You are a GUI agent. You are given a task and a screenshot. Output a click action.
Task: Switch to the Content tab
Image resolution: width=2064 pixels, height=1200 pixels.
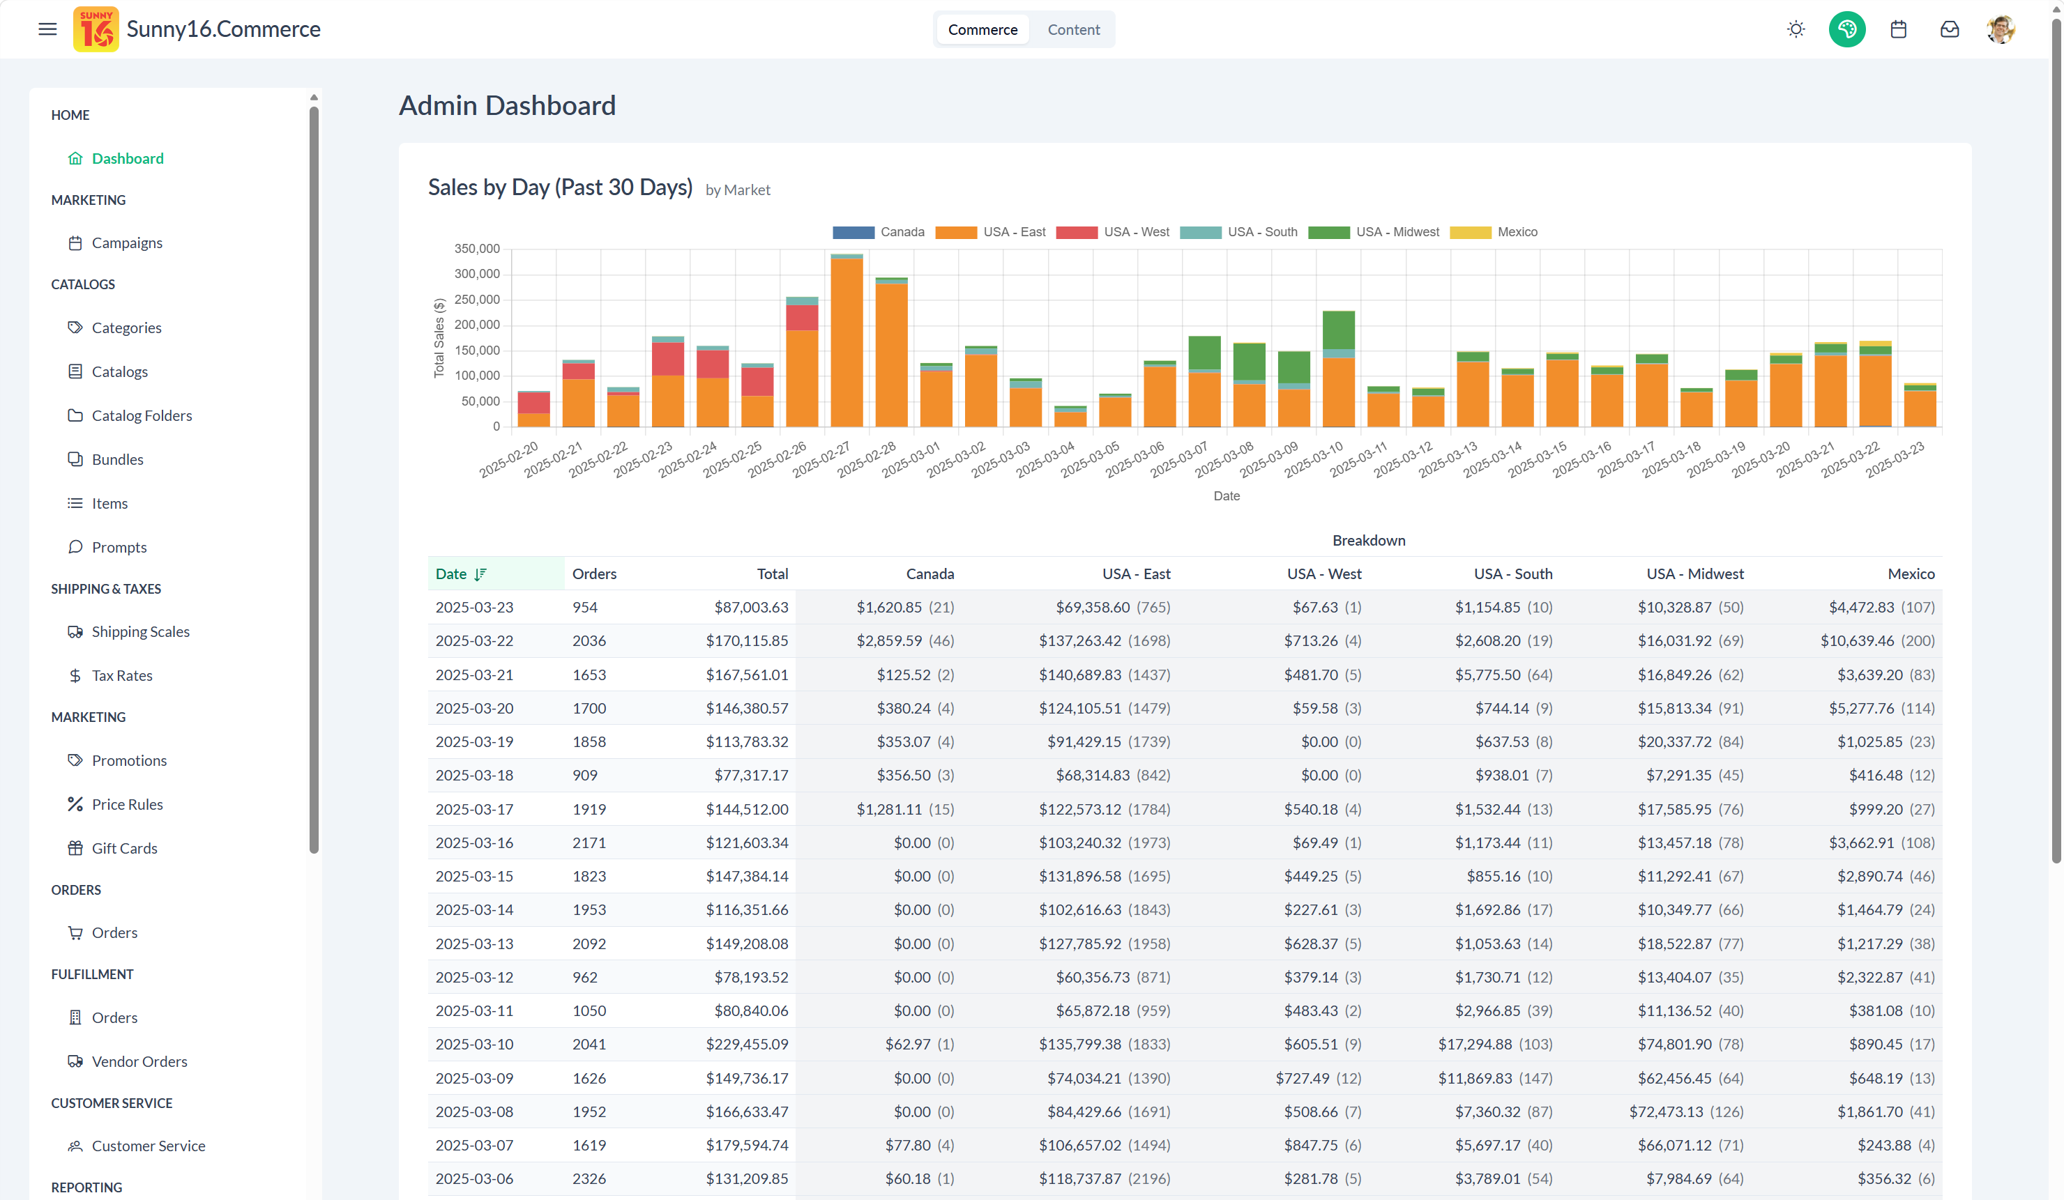pyautogui.click(x=1073, y=29)
